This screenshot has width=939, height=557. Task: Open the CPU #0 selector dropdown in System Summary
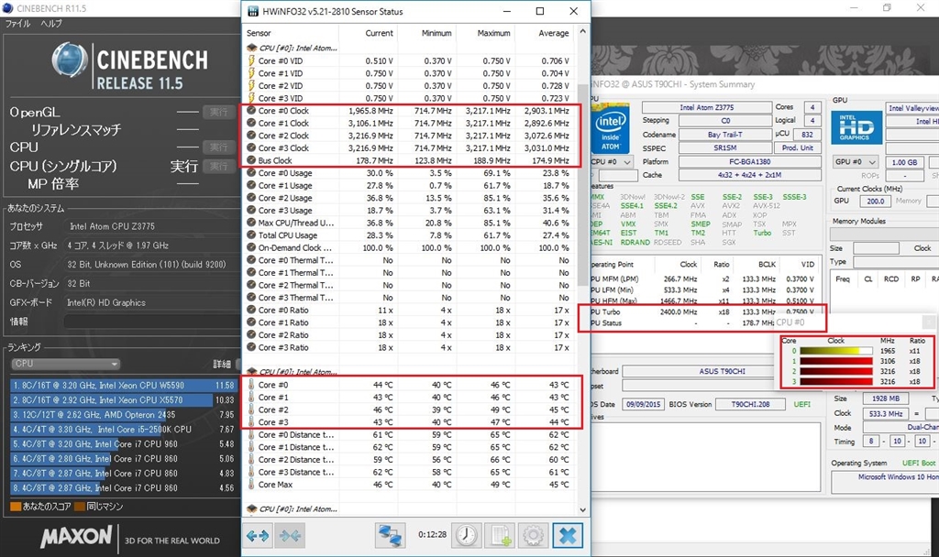point(612,162)
